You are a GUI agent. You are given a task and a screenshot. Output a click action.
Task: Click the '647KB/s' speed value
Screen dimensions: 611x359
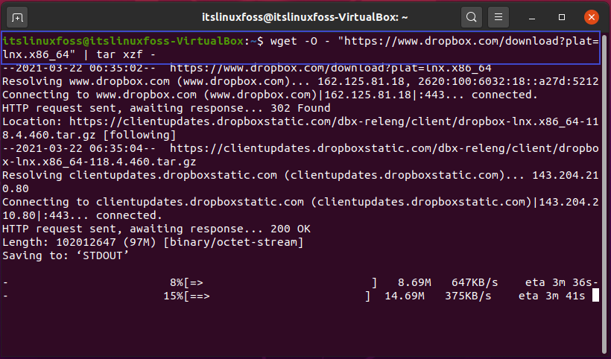click(475, 283)
